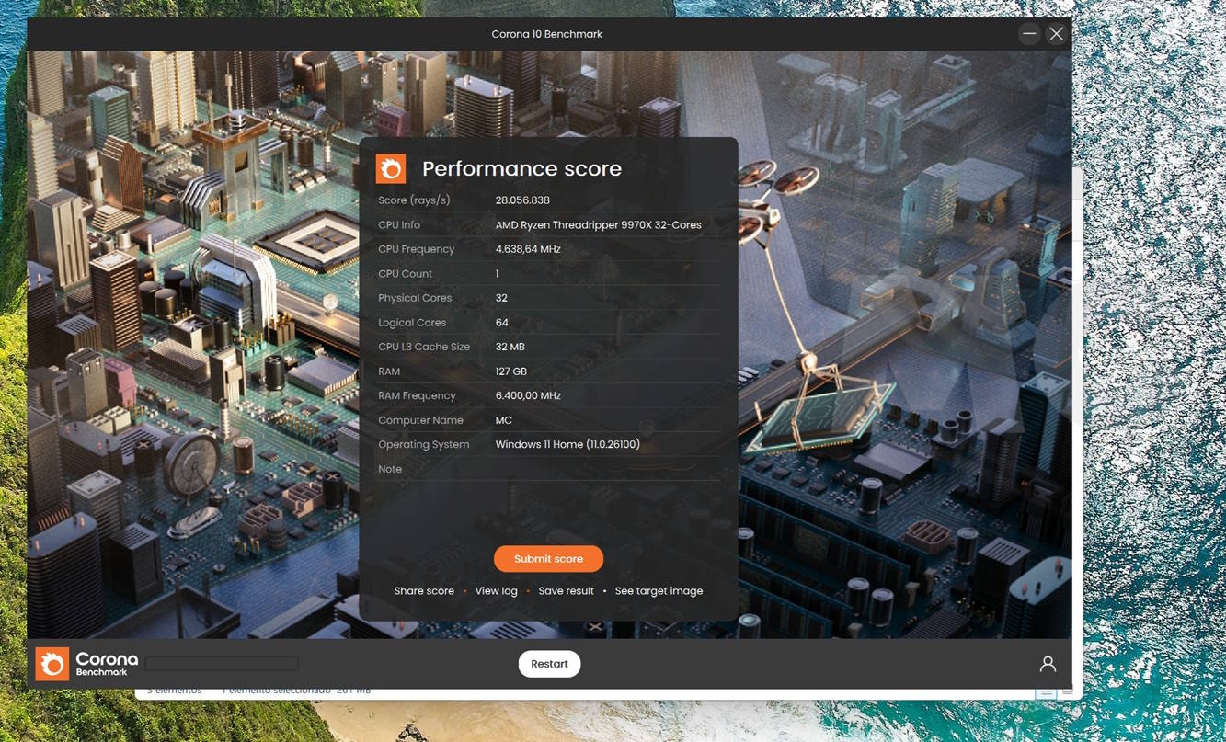Click the Performance score heading
Image resolution: width=1226 pixels, height=742 pixels.
521,169
